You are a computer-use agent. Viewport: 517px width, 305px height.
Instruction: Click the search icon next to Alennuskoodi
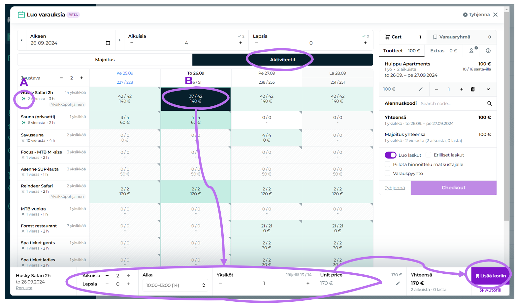pyautogui.click(x=489, y=103)
